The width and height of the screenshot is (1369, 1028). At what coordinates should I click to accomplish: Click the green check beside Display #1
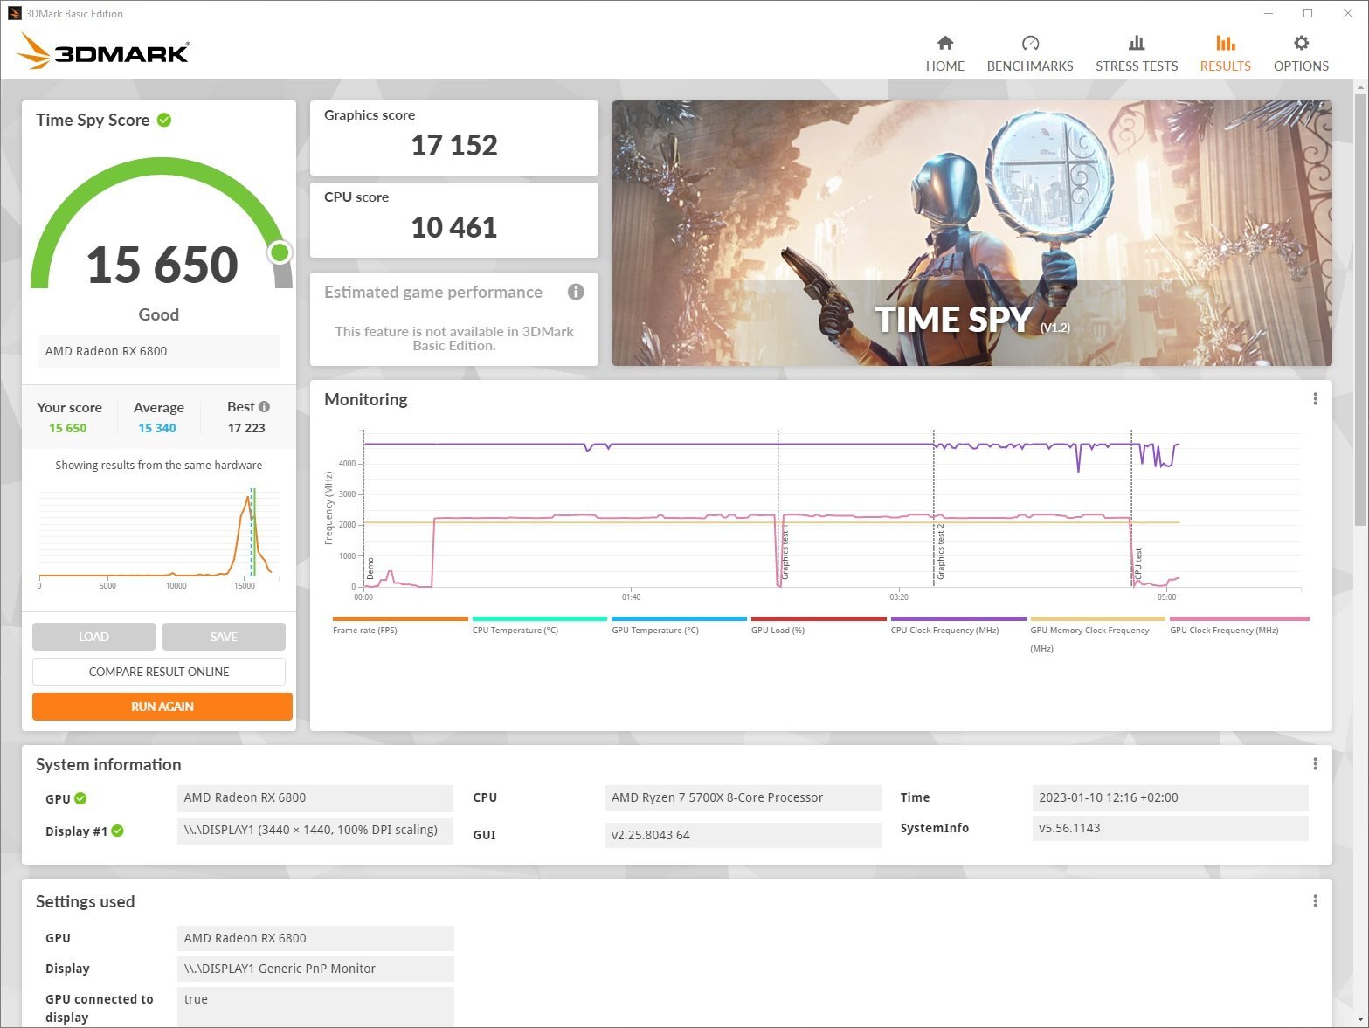click(118, 831)
